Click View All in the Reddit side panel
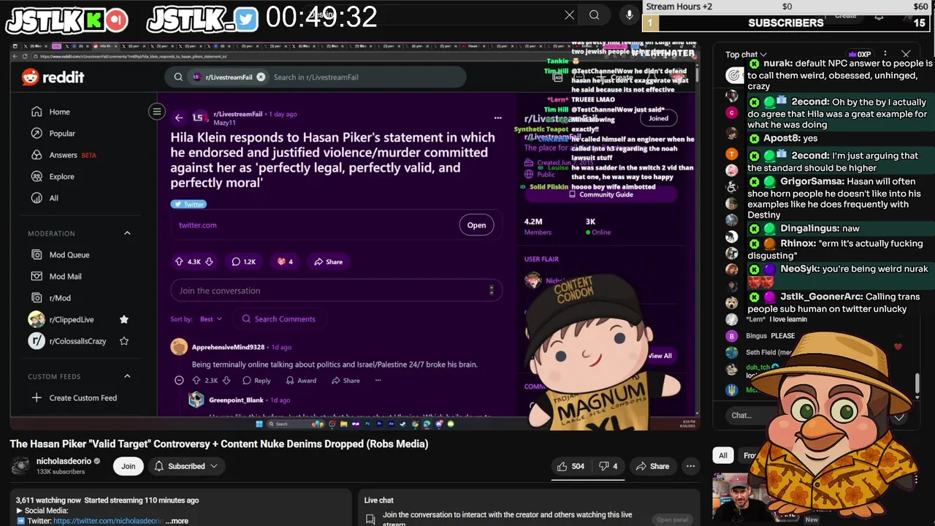935x526 pixels. coord(660,356)
